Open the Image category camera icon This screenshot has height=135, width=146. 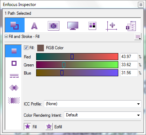pyautogui.click(x=53, y=26)
